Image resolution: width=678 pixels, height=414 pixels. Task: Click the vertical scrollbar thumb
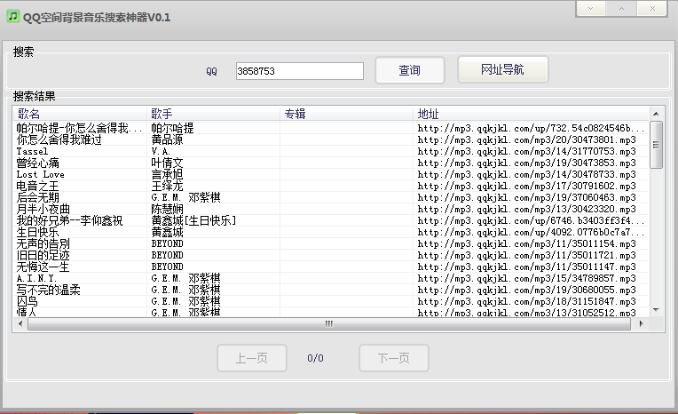pos(656,145)
